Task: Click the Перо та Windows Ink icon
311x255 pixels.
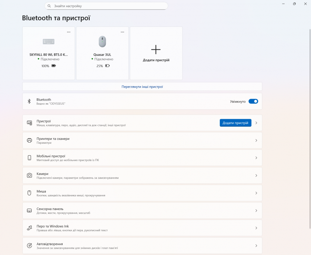Action: click(29, 228)
